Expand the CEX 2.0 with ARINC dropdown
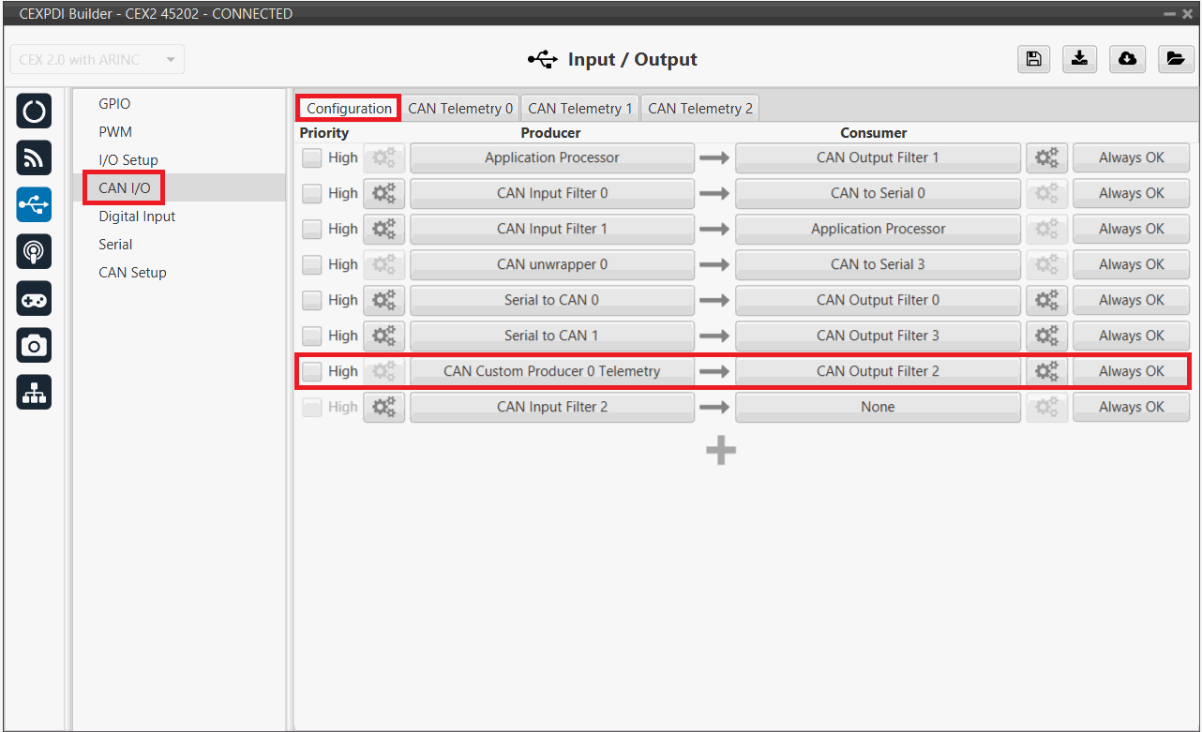The height and width of the screenshot is (732, 1202). click(97, 59)
